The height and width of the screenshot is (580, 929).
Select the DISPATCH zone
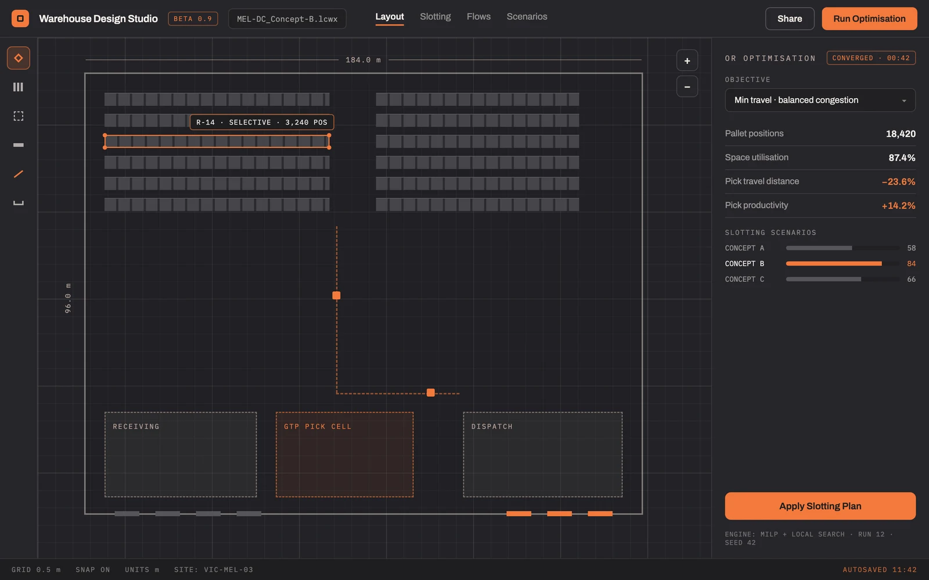[x=543, y=455]
